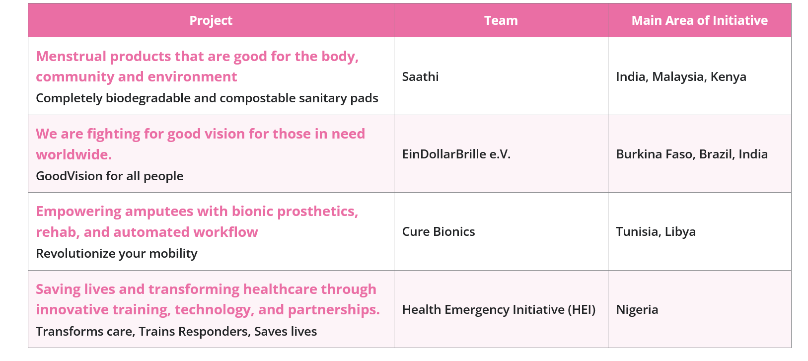Open the Saving lives healthcare project link
Viewport: 808px width, 361px height.
(x=206, y=289)
